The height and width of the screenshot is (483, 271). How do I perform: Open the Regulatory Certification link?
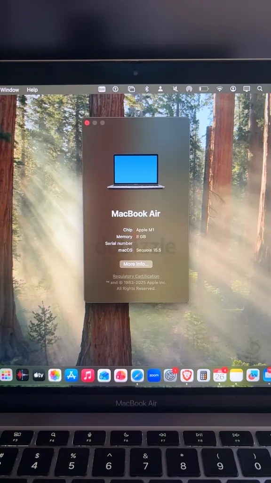tap(136, 276)
